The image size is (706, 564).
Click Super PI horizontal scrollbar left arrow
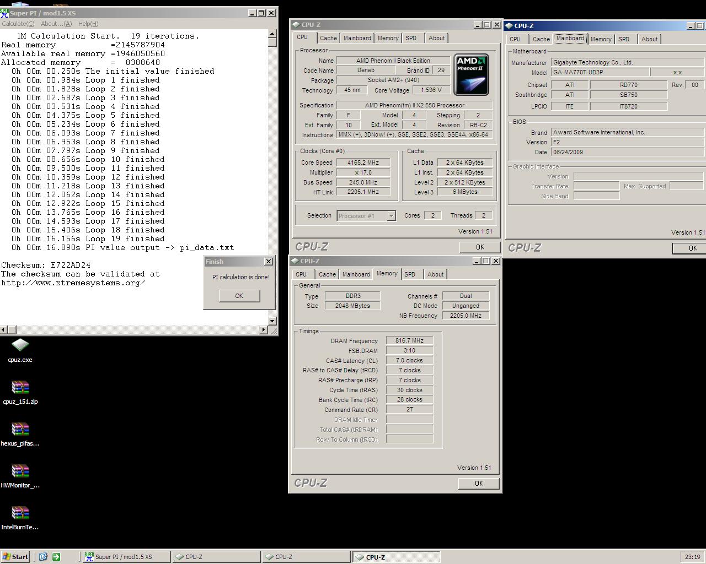[x=4, y=329]
